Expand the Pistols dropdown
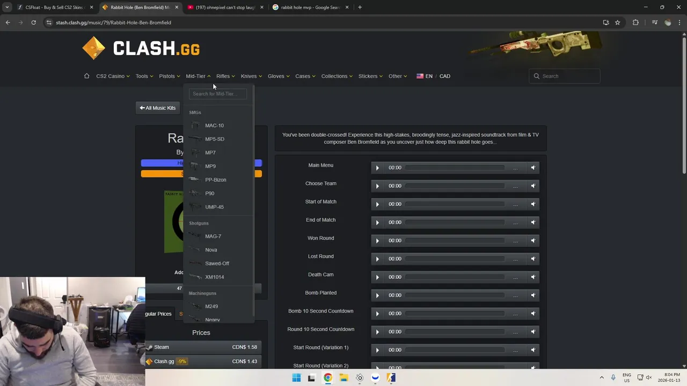Viewport: 687px width, 386px height. (170, 76)
